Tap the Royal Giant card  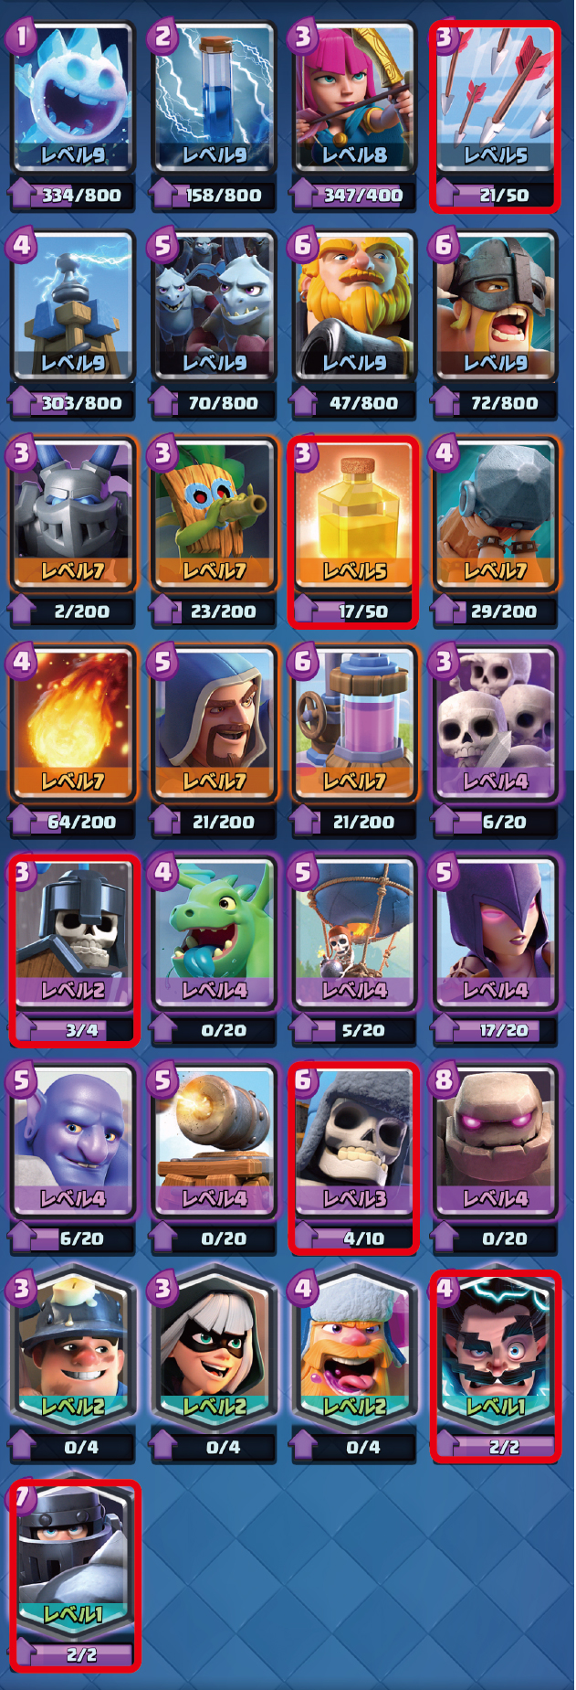point(354,305)
